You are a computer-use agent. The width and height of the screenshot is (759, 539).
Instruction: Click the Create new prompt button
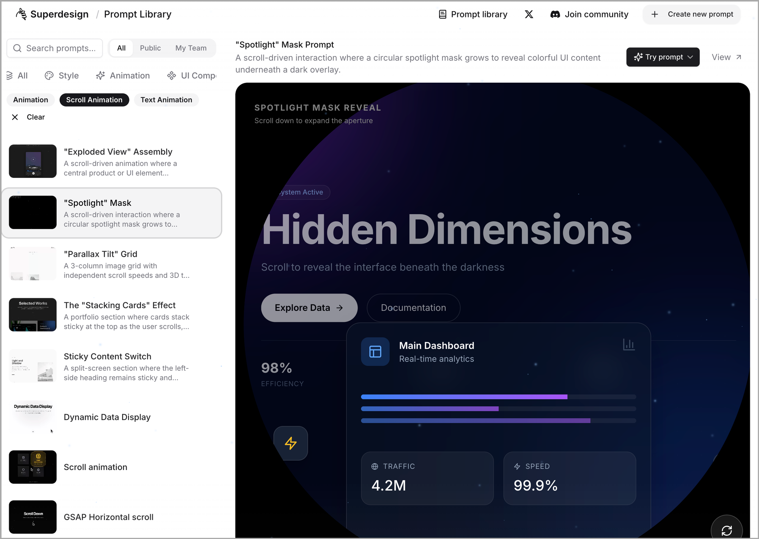click(692, 14)
